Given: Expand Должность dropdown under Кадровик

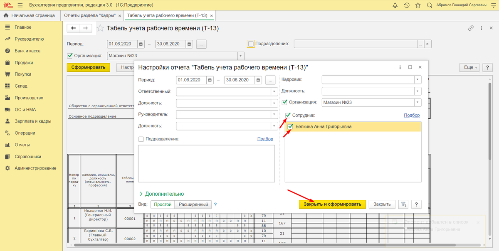Looking at the screenshot, I should (x=417, y=91).
